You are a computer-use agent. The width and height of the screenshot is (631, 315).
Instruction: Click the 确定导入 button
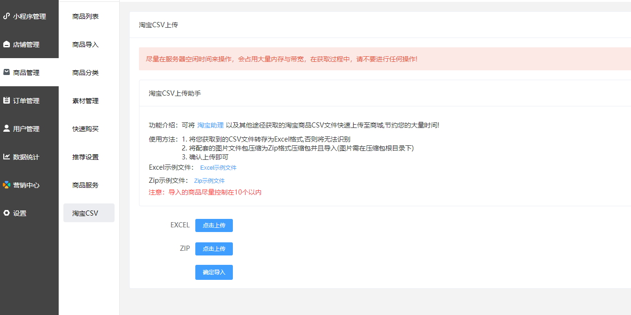point(214,272)
